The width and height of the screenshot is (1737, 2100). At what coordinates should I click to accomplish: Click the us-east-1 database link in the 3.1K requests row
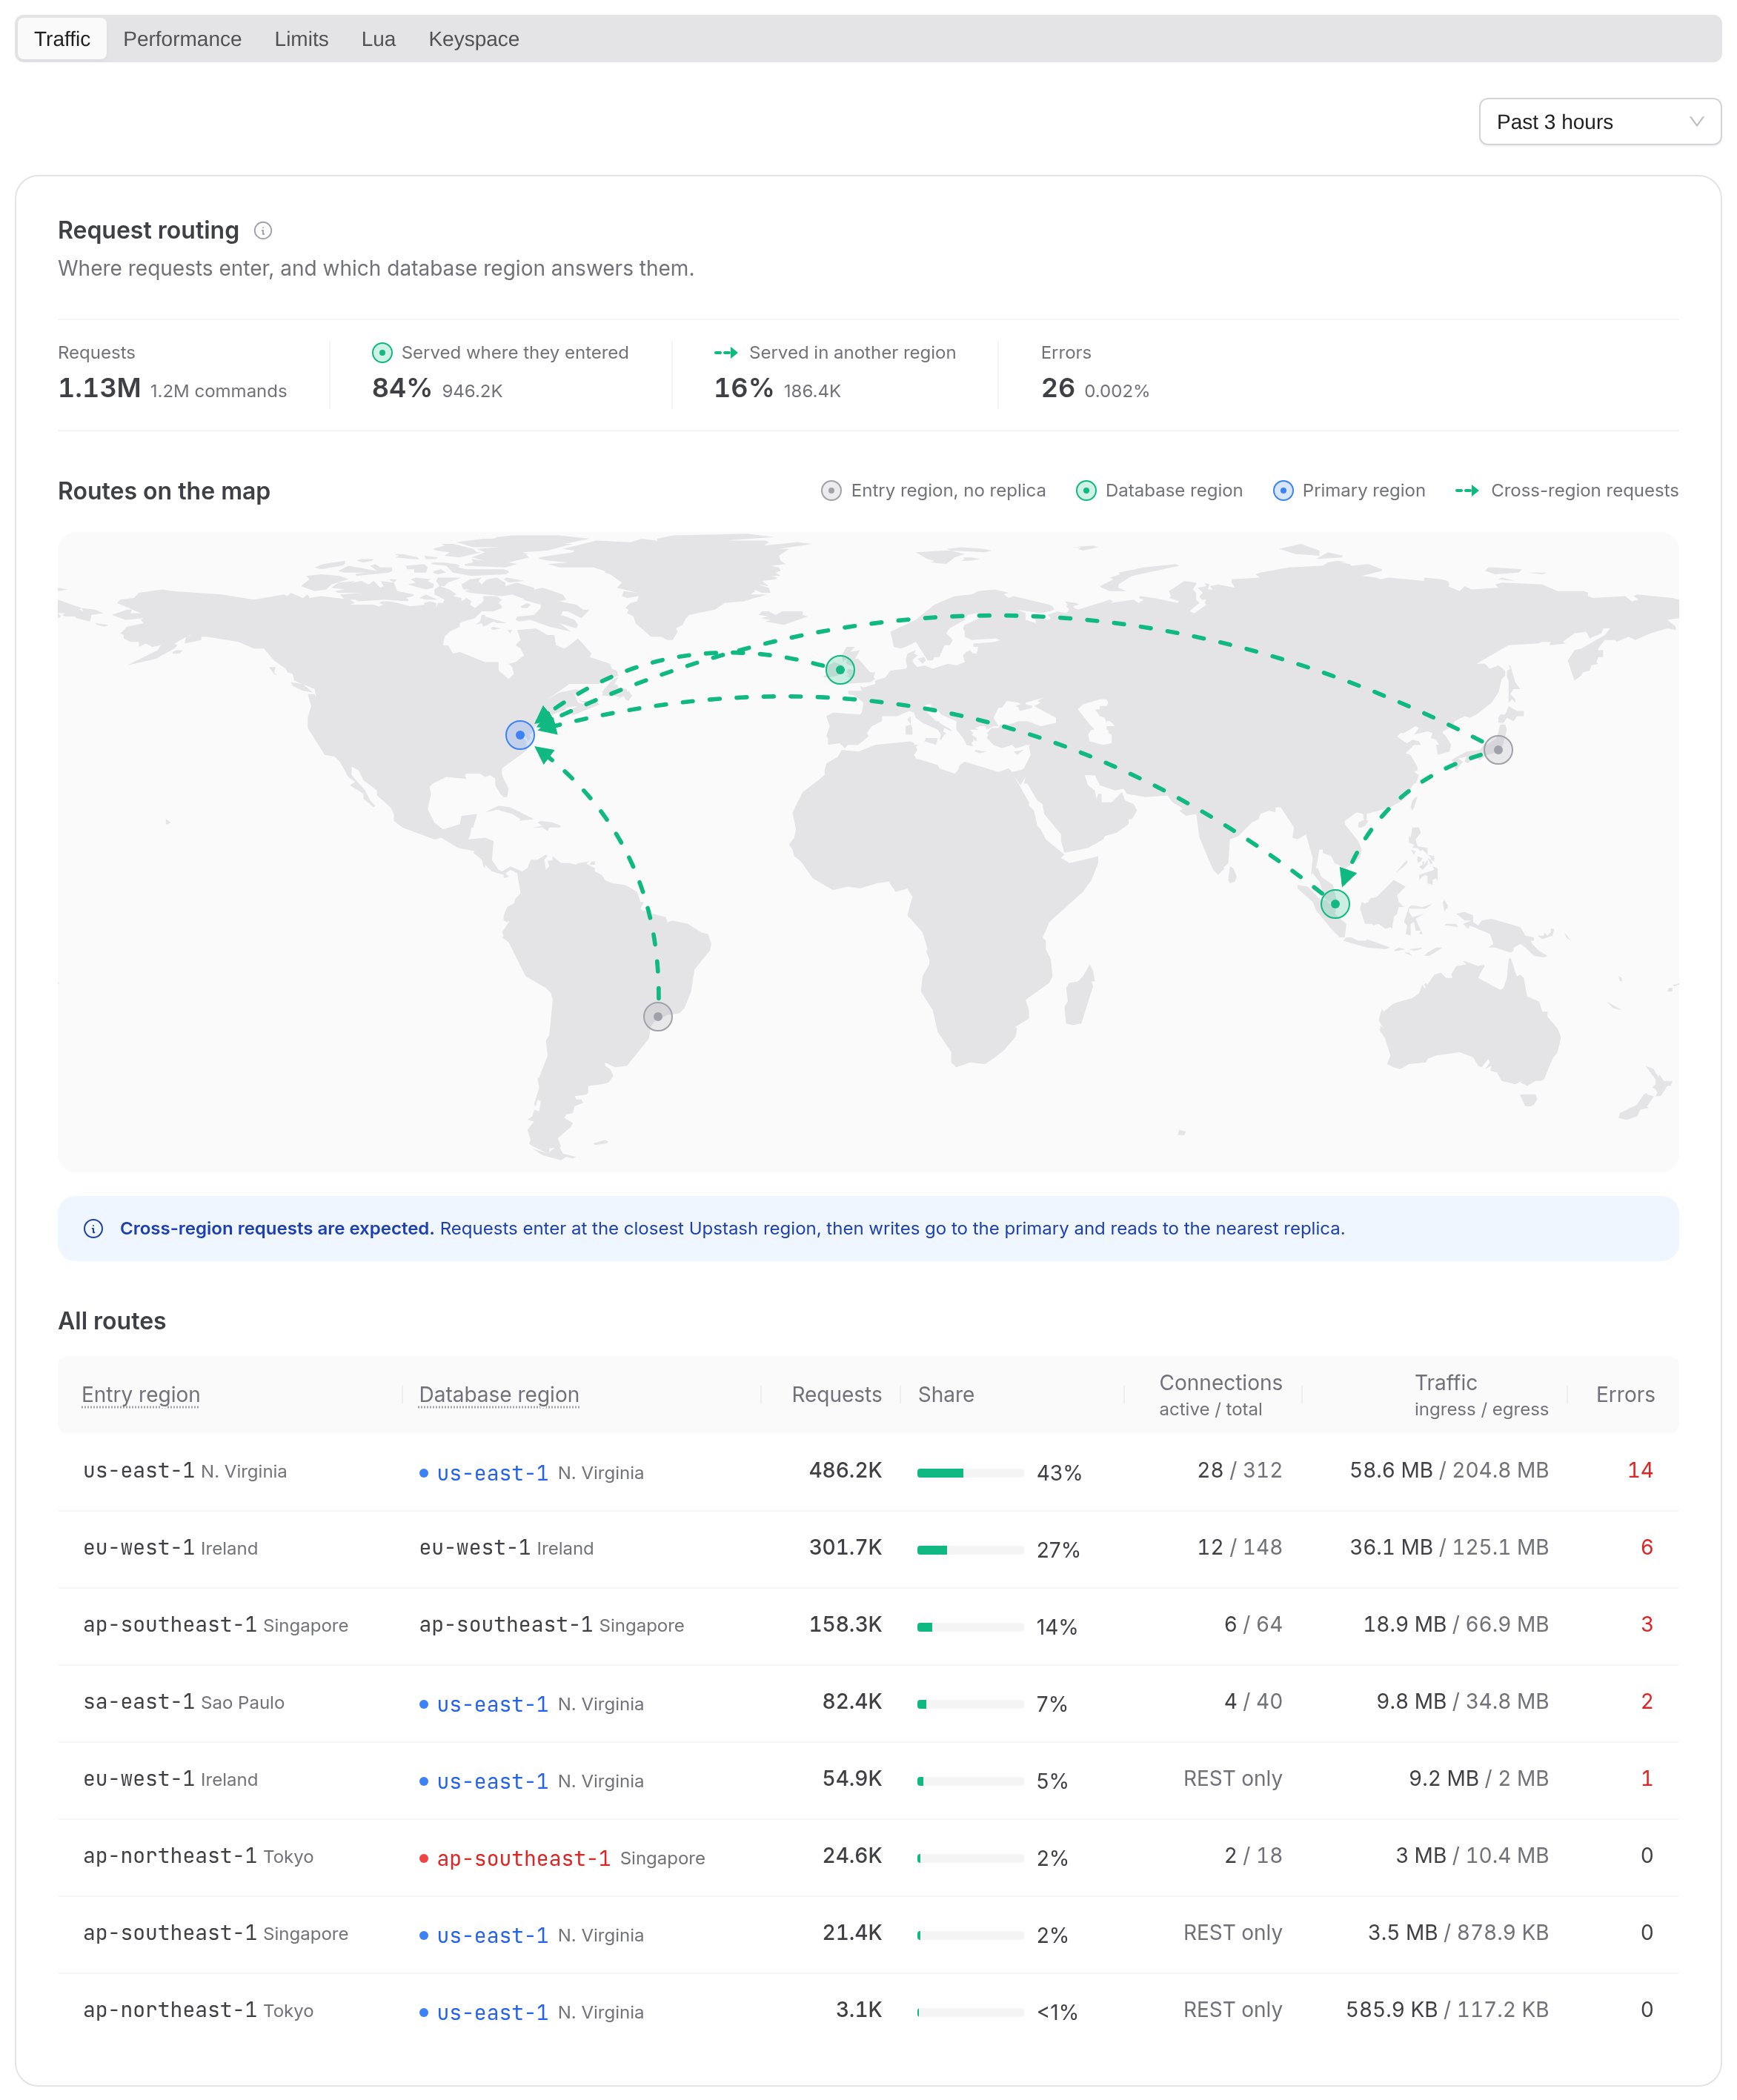(x=492, y=2012)
